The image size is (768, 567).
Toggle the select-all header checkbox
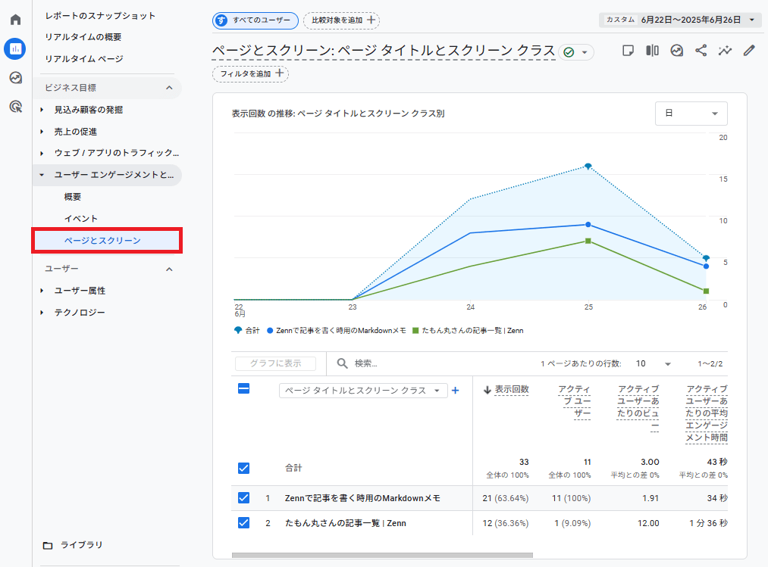[243, 389]
